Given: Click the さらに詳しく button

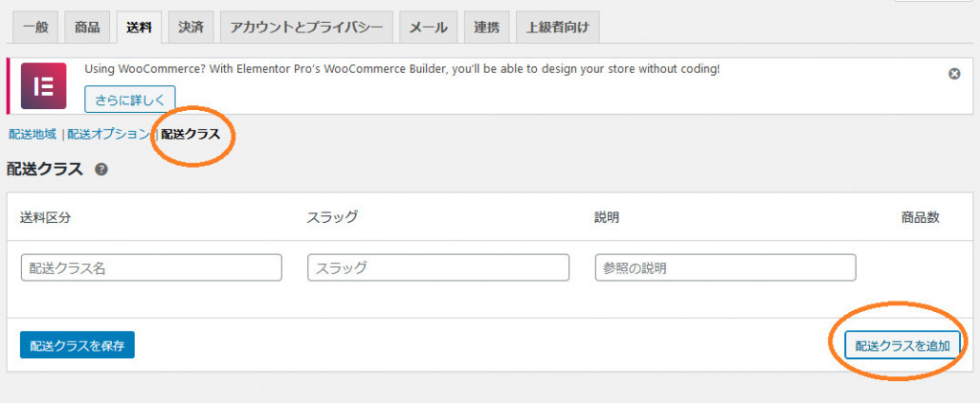Looking at the screenshot, I should pos(130,100).
